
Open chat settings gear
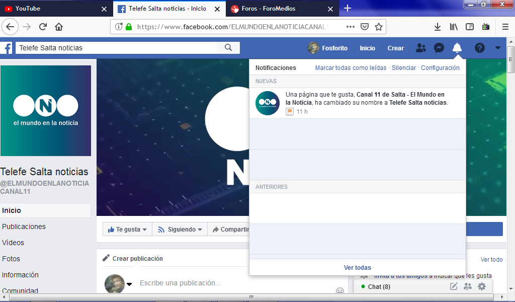[481, 286]
